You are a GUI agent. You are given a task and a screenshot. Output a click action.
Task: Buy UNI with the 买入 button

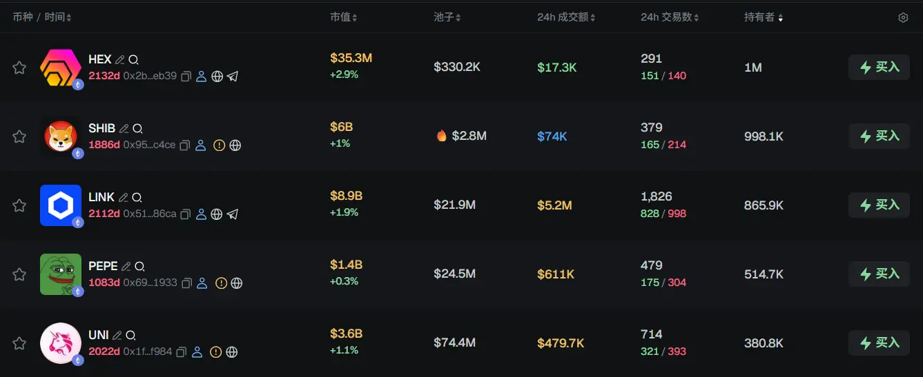tap(879, 343)
